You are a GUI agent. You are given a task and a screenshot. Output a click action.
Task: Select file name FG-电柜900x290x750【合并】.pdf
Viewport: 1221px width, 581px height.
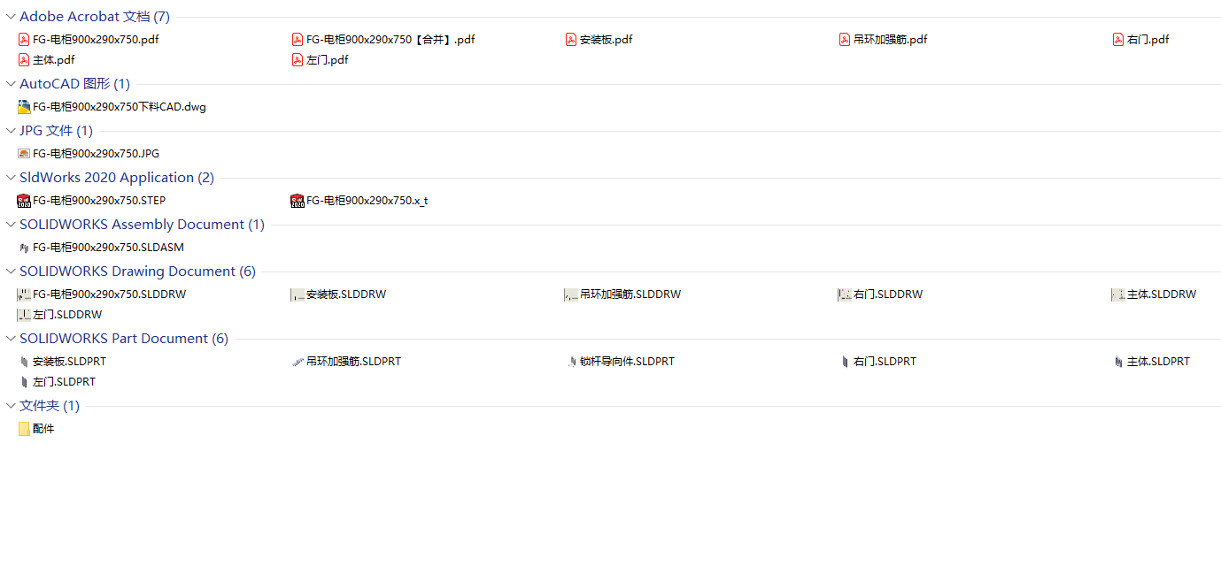[390, 39]
